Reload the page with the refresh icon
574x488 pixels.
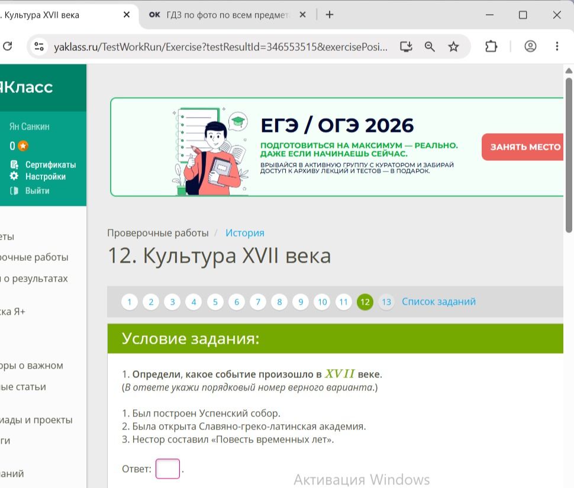[7, 47]
